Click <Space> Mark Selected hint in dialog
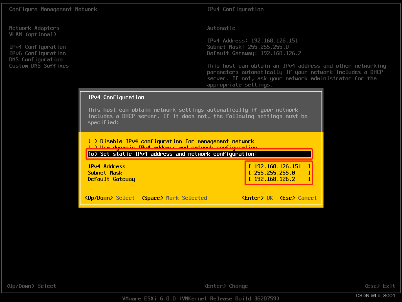The height and width of the screenshot is (302, 402). pos(174,198)
